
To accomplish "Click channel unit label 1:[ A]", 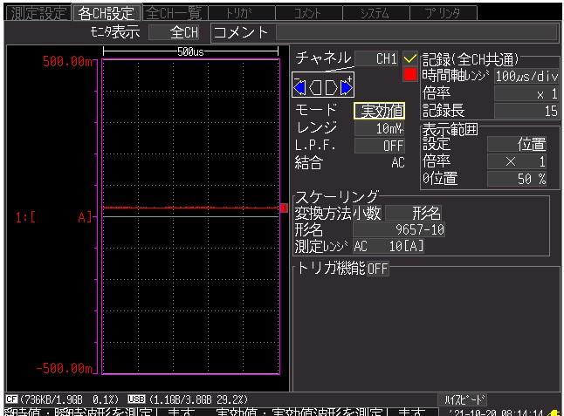I will [53, 217].
